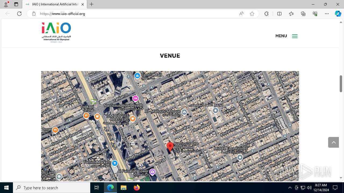Open File Explorer from taskbar
This screenshot has width=344, height=193.
(x=124, y=188)
